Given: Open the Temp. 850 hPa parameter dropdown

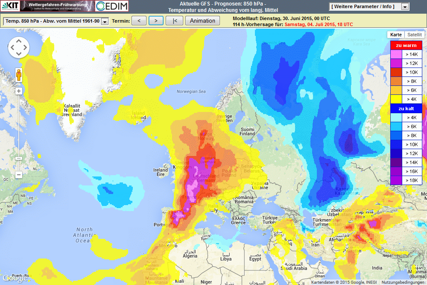Looking at the screenshot, I should [56, 21].
